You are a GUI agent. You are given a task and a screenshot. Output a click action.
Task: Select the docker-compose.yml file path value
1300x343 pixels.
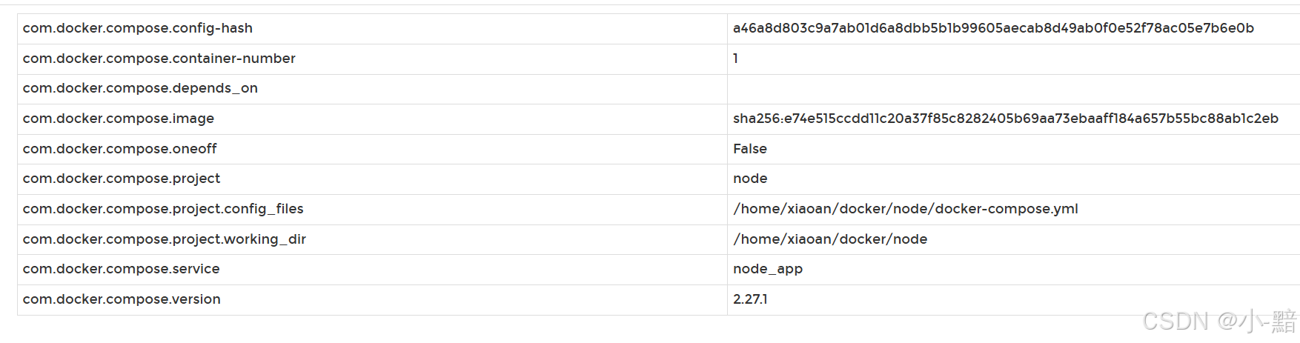pyautogui.click(x=905, y=209)
